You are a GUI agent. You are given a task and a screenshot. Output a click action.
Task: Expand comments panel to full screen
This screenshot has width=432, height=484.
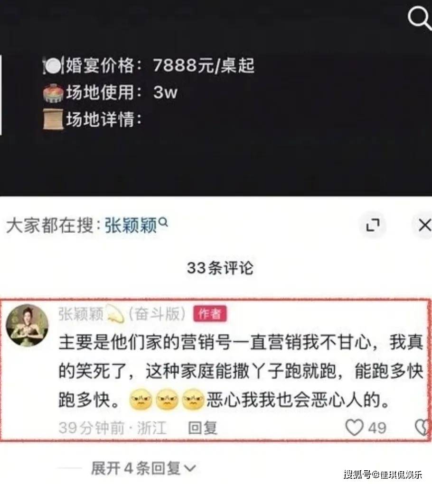[373, 225]
